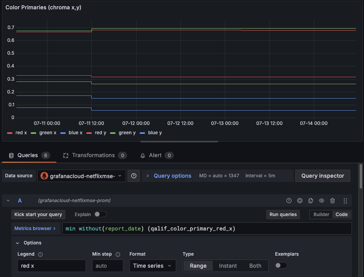This screenshot has width=364, height=277.
Task: Enable the Explain toggle
Action: click(x=100, y=215)
